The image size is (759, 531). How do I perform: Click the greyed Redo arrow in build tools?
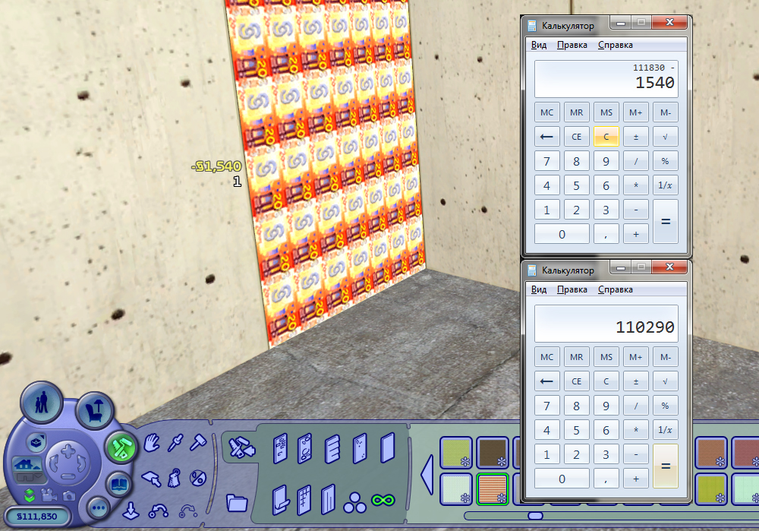(187, 510)
